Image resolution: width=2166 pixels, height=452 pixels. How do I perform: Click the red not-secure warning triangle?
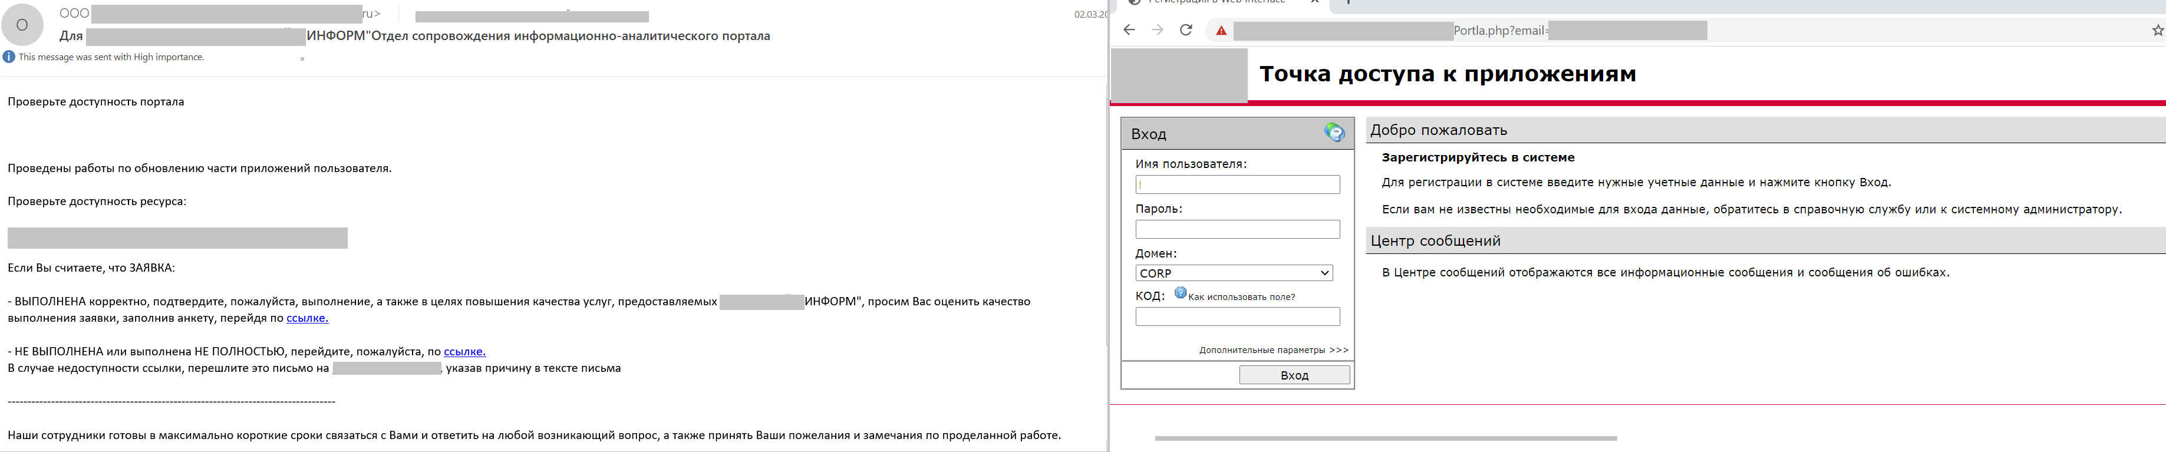(1221, 31)
